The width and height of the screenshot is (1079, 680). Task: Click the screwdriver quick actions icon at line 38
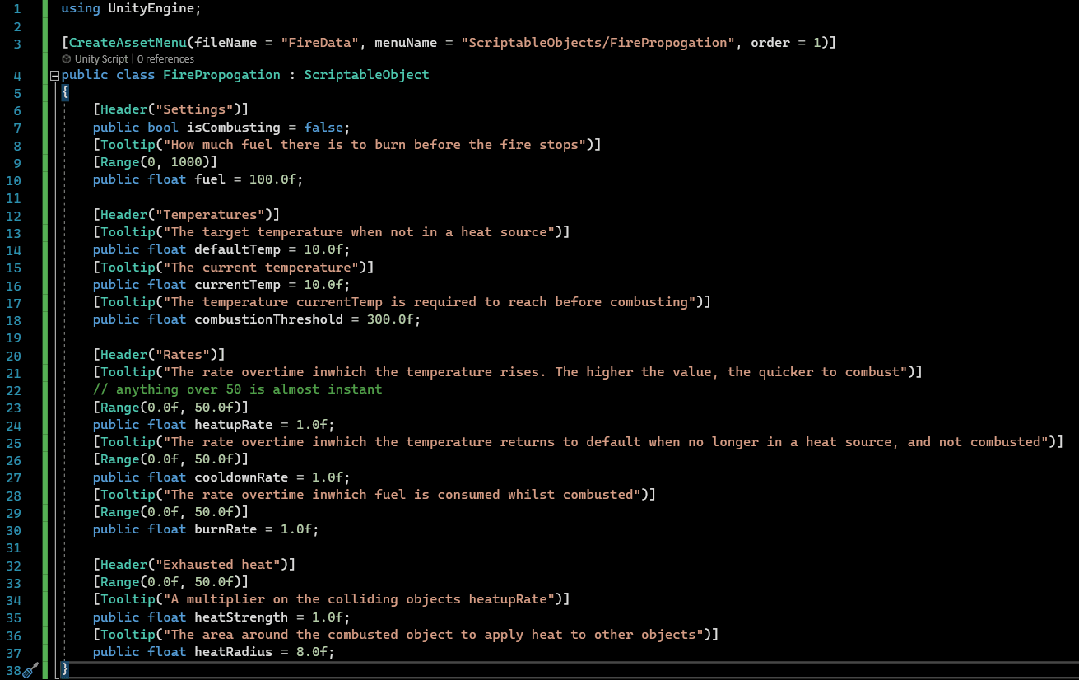(x=30, y=671)
